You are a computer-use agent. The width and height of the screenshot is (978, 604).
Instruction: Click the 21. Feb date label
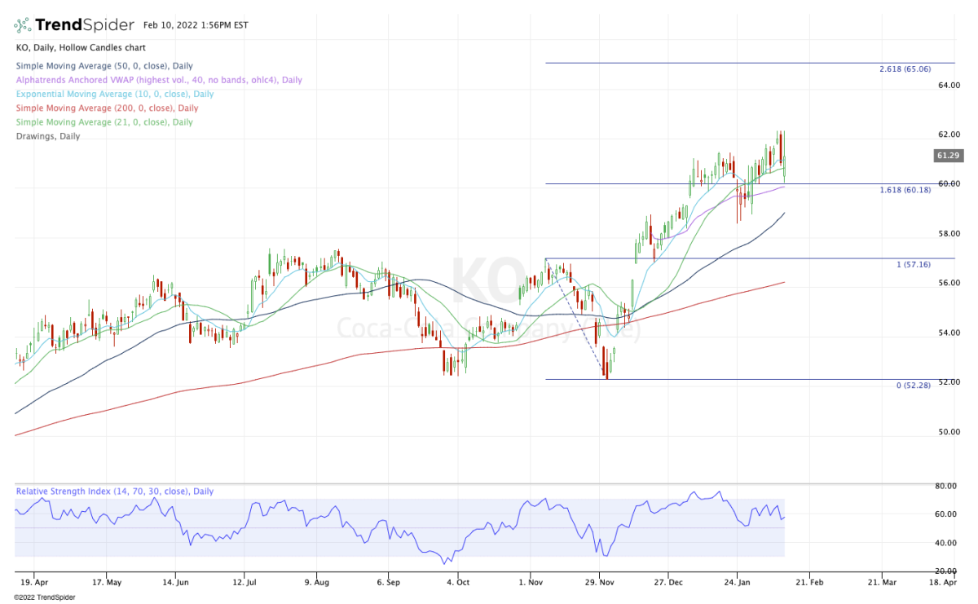tap(808, 583)
